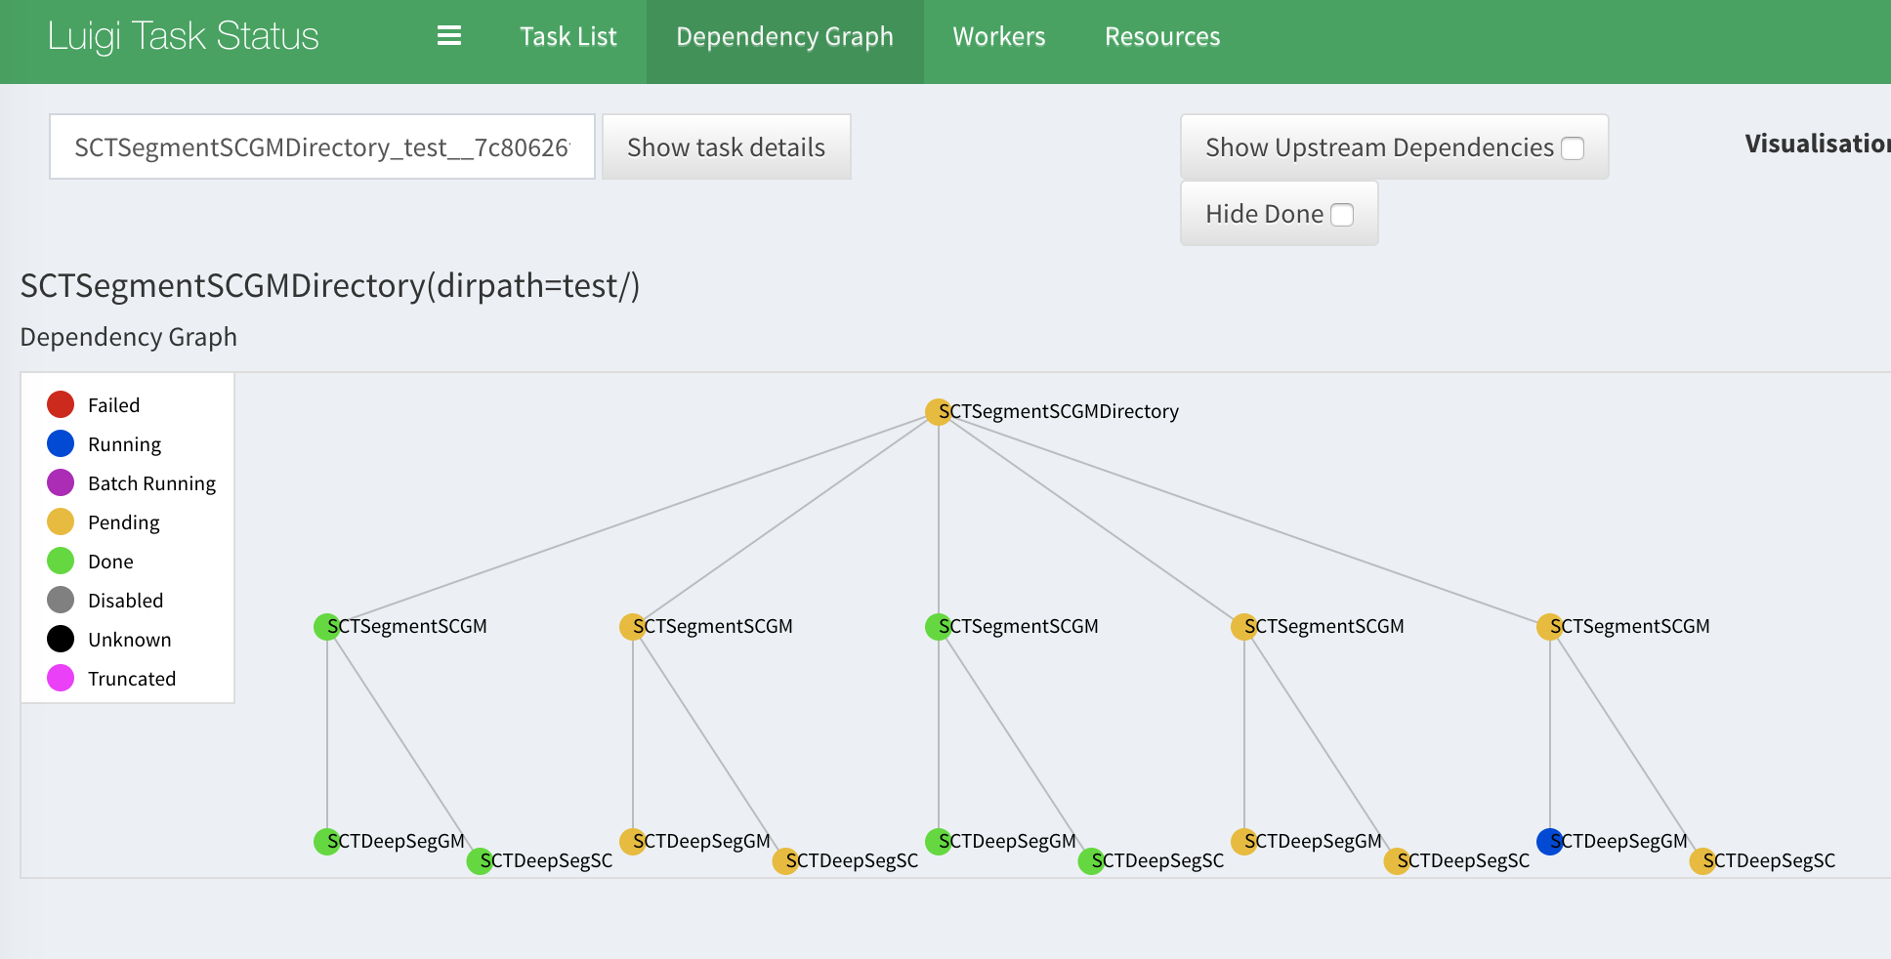Click the red Failed legend swatch

tap(61, 404)
